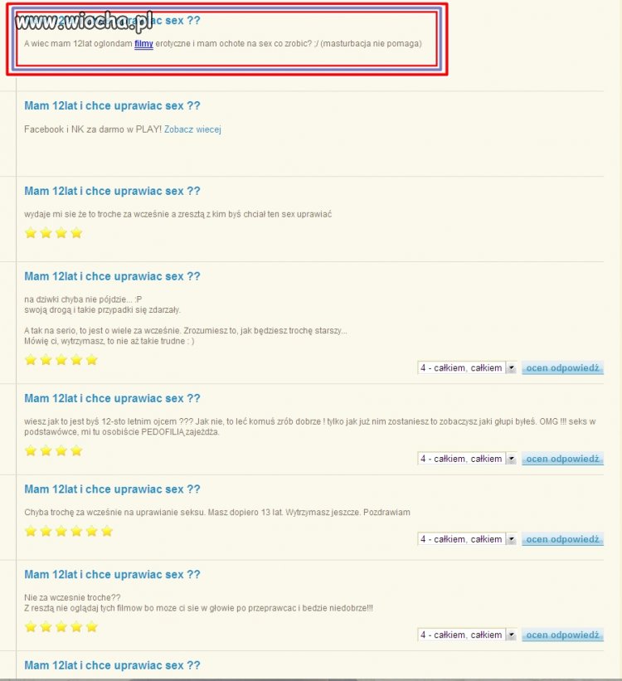Click the reply text 'Chyba trochę za wcześnie' line

[x=217, y=513]
